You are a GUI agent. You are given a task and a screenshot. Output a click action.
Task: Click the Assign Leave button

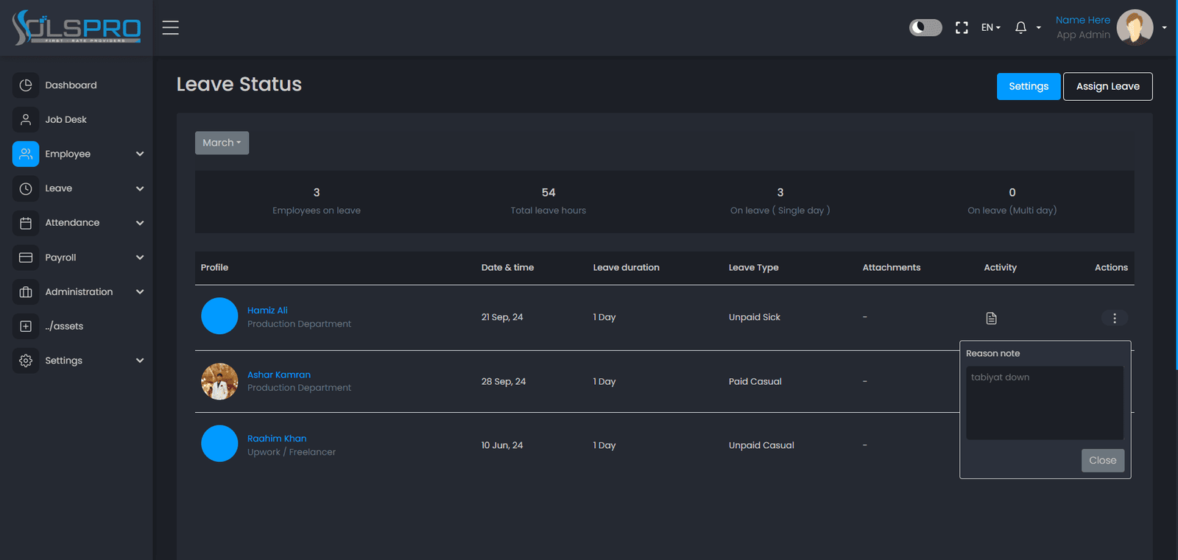coord(1108,86)
